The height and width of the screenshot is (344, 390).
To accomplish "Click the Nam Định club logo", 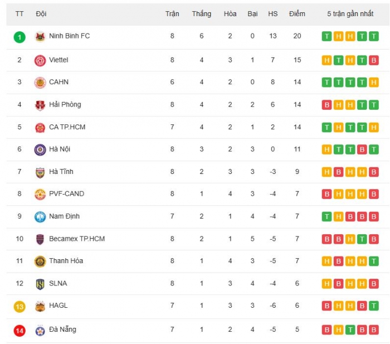I will tap(40, 216).
